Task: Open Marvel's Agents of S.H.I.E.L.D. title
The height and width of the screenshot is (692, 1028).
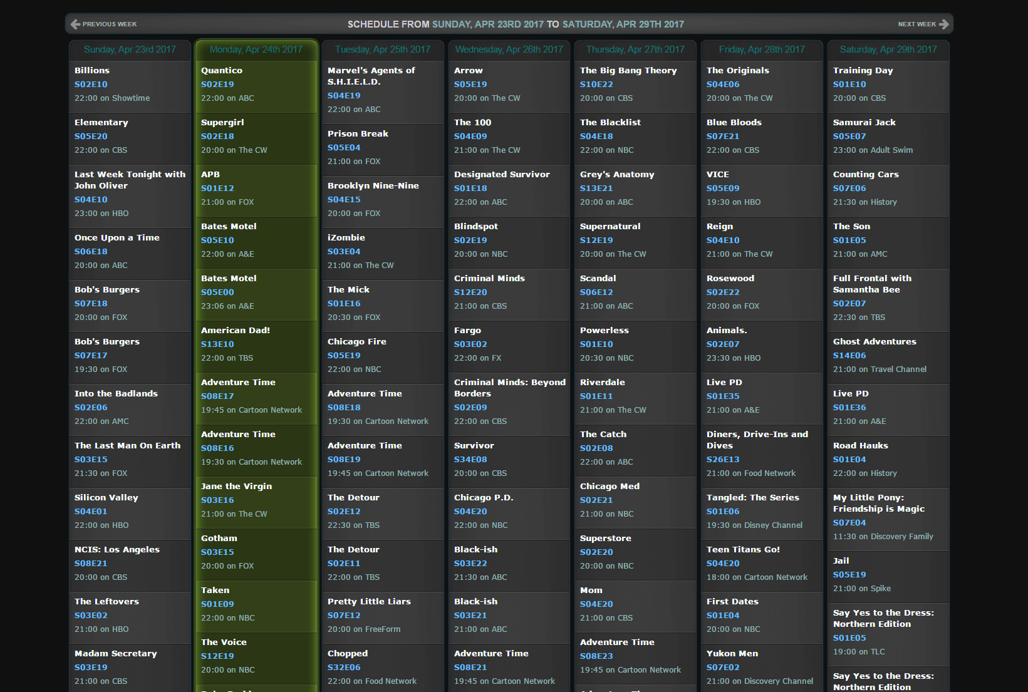Action: (x=371, y=76)
